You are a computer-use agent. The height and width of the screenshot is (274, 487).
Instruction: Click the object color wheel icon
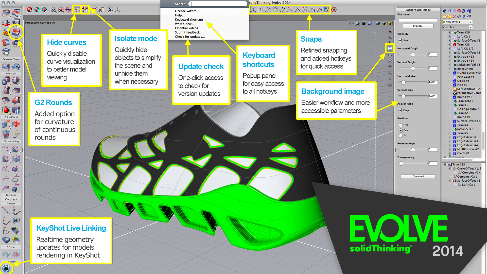click(469, 17)
